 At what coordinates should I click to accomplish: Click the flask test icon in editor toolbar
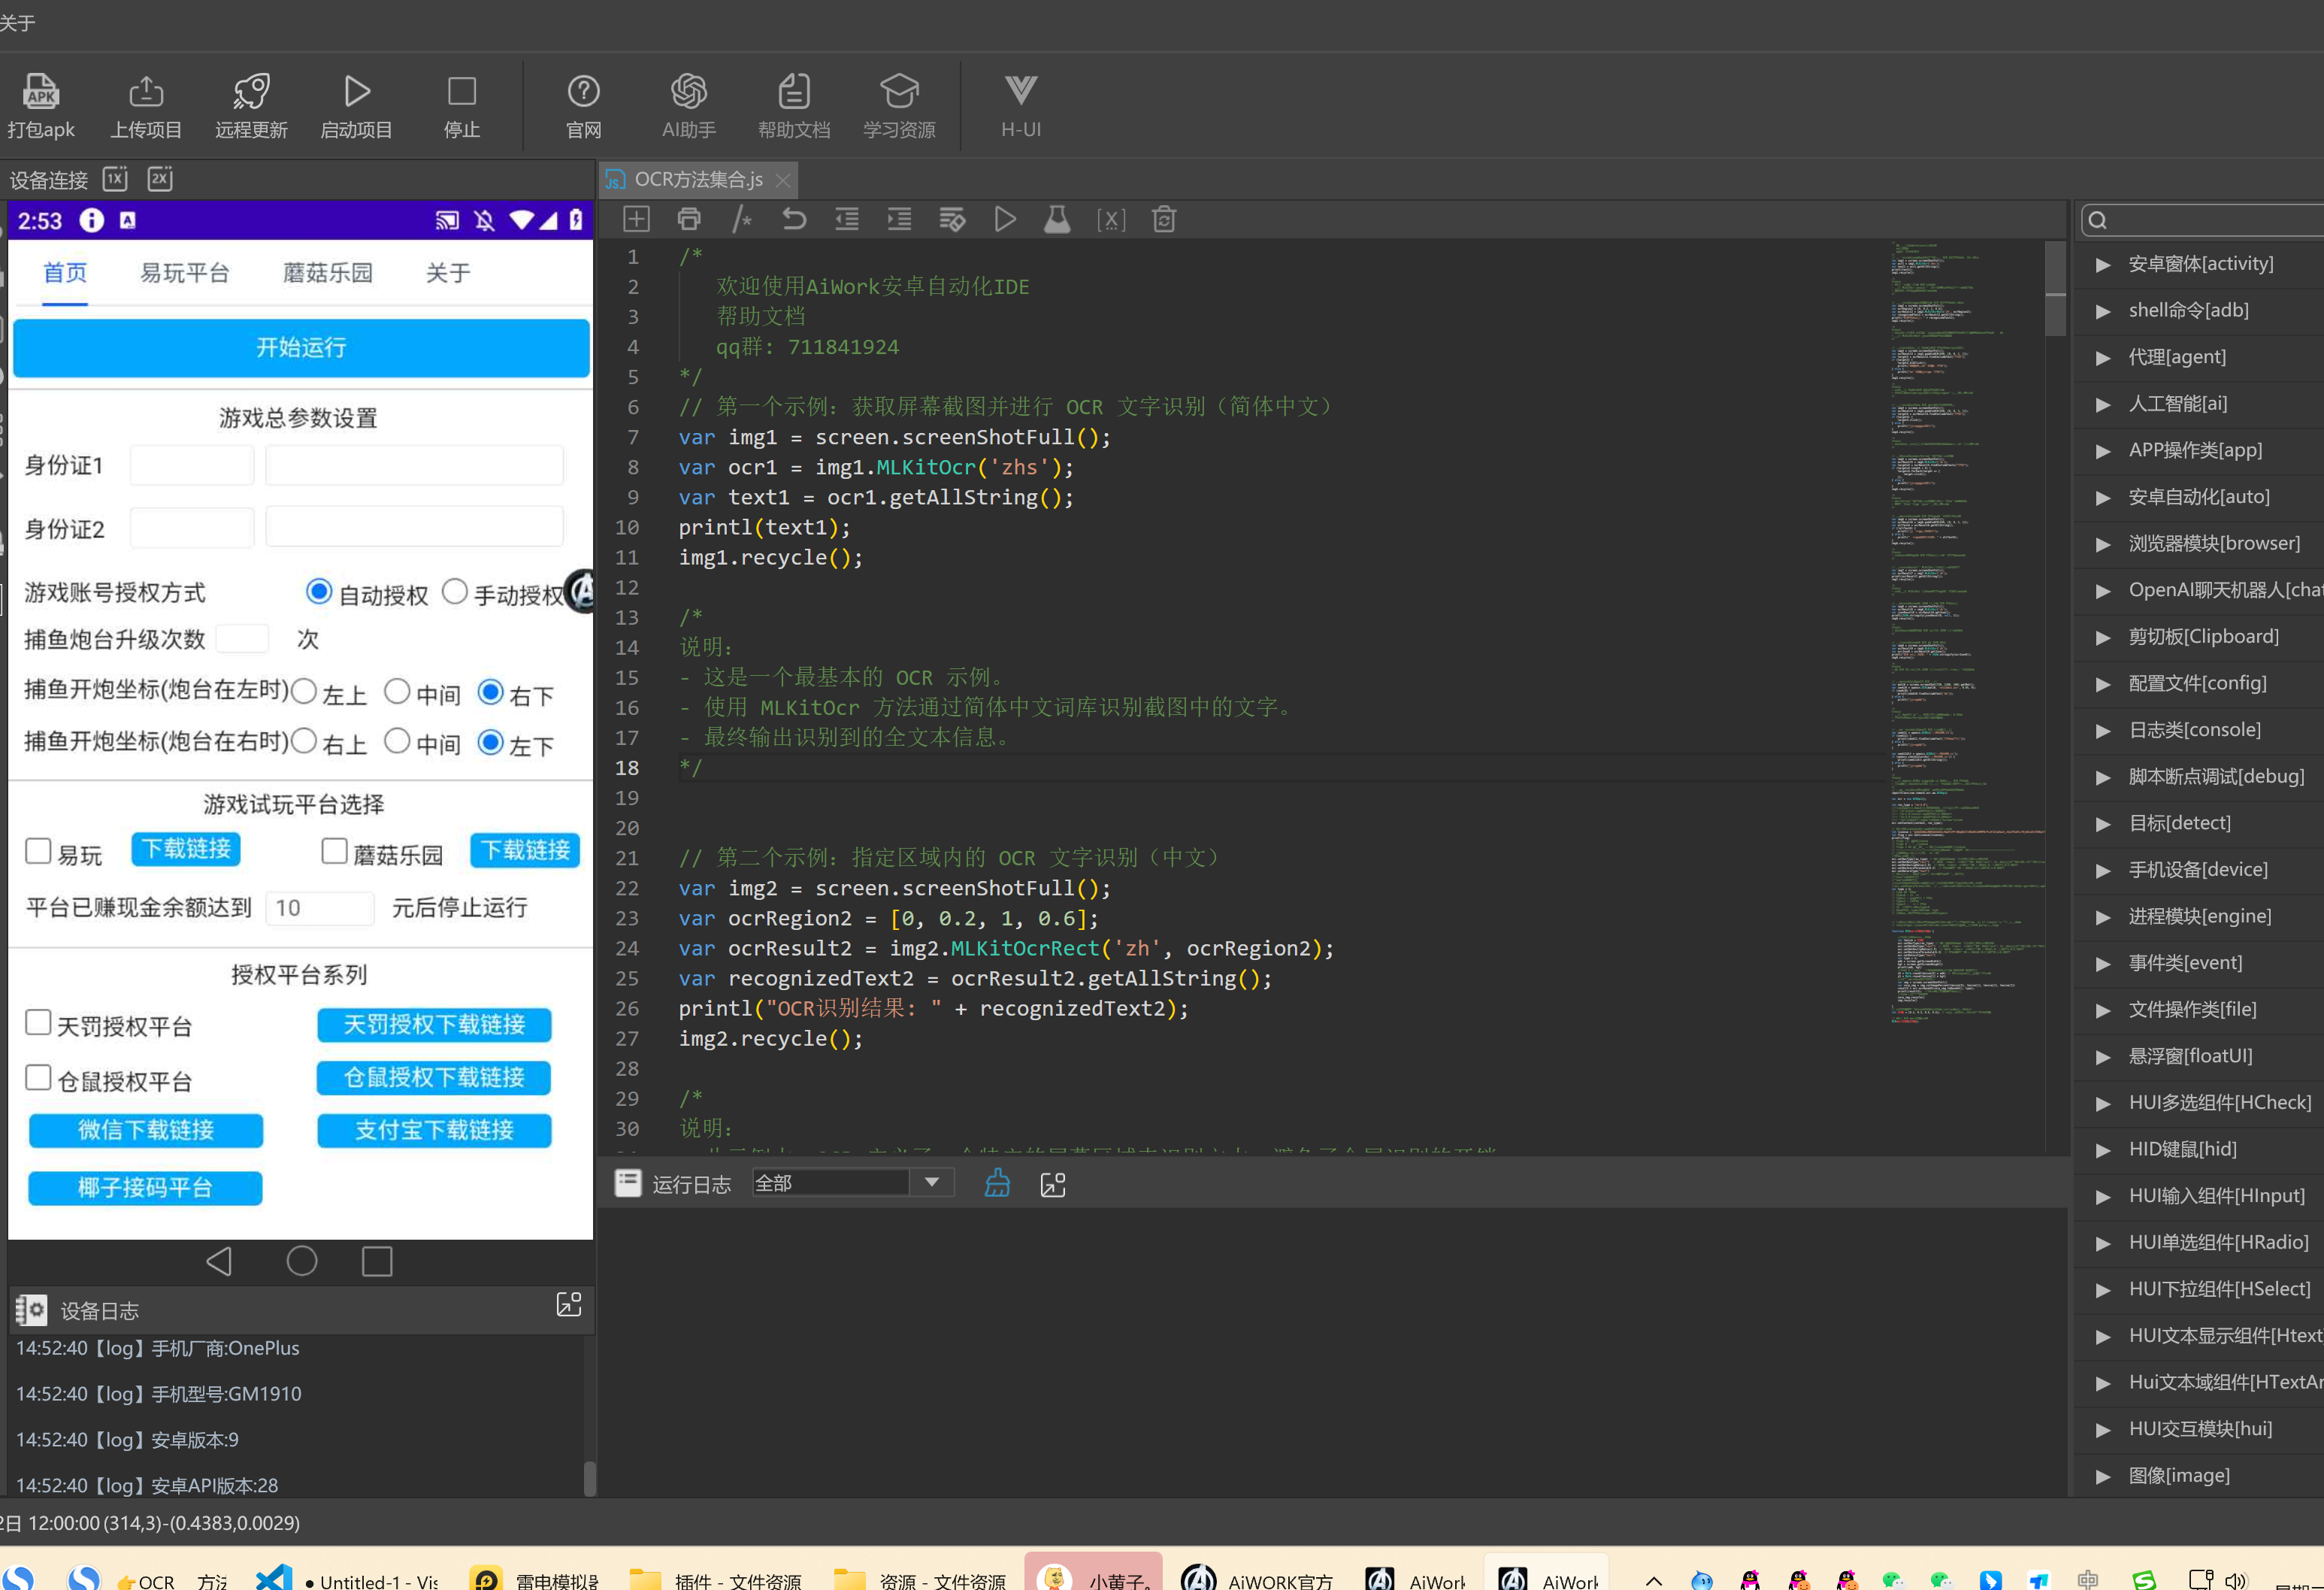pos(1057,219)
